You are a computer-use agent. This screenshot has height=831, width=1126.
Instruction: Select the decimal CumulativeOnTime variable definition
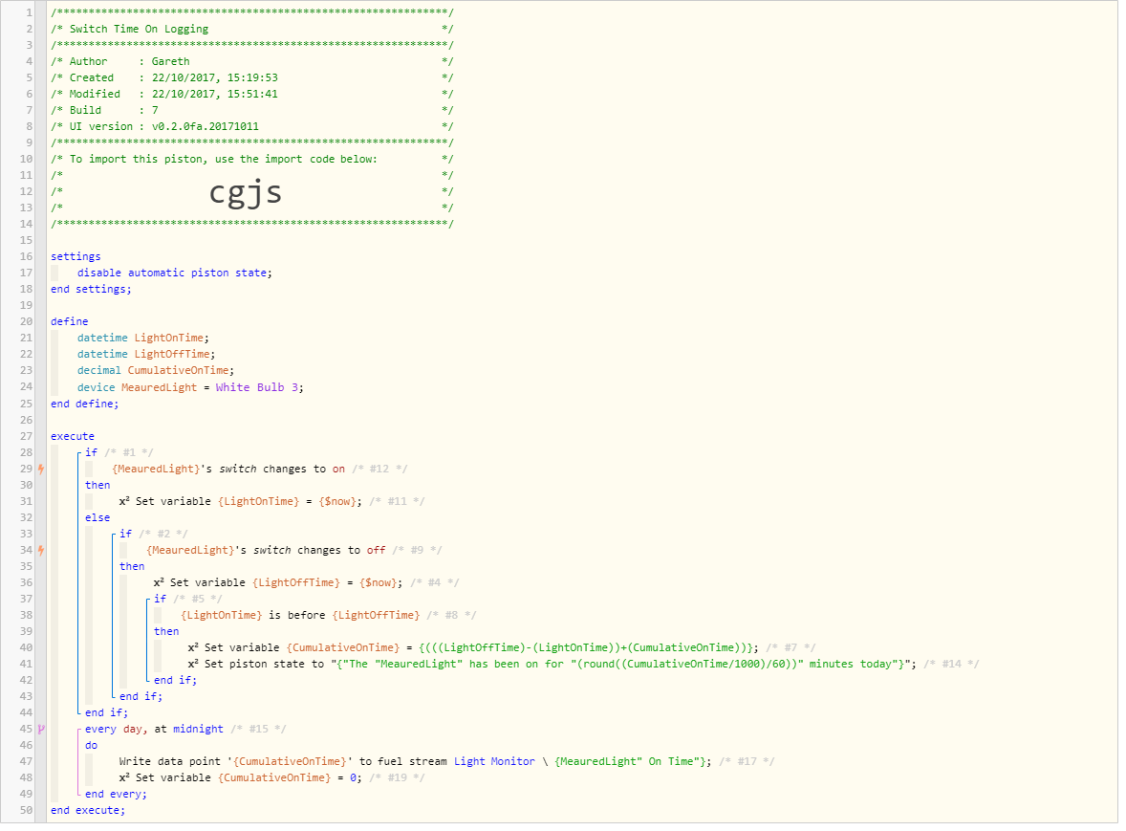[156, 371]
